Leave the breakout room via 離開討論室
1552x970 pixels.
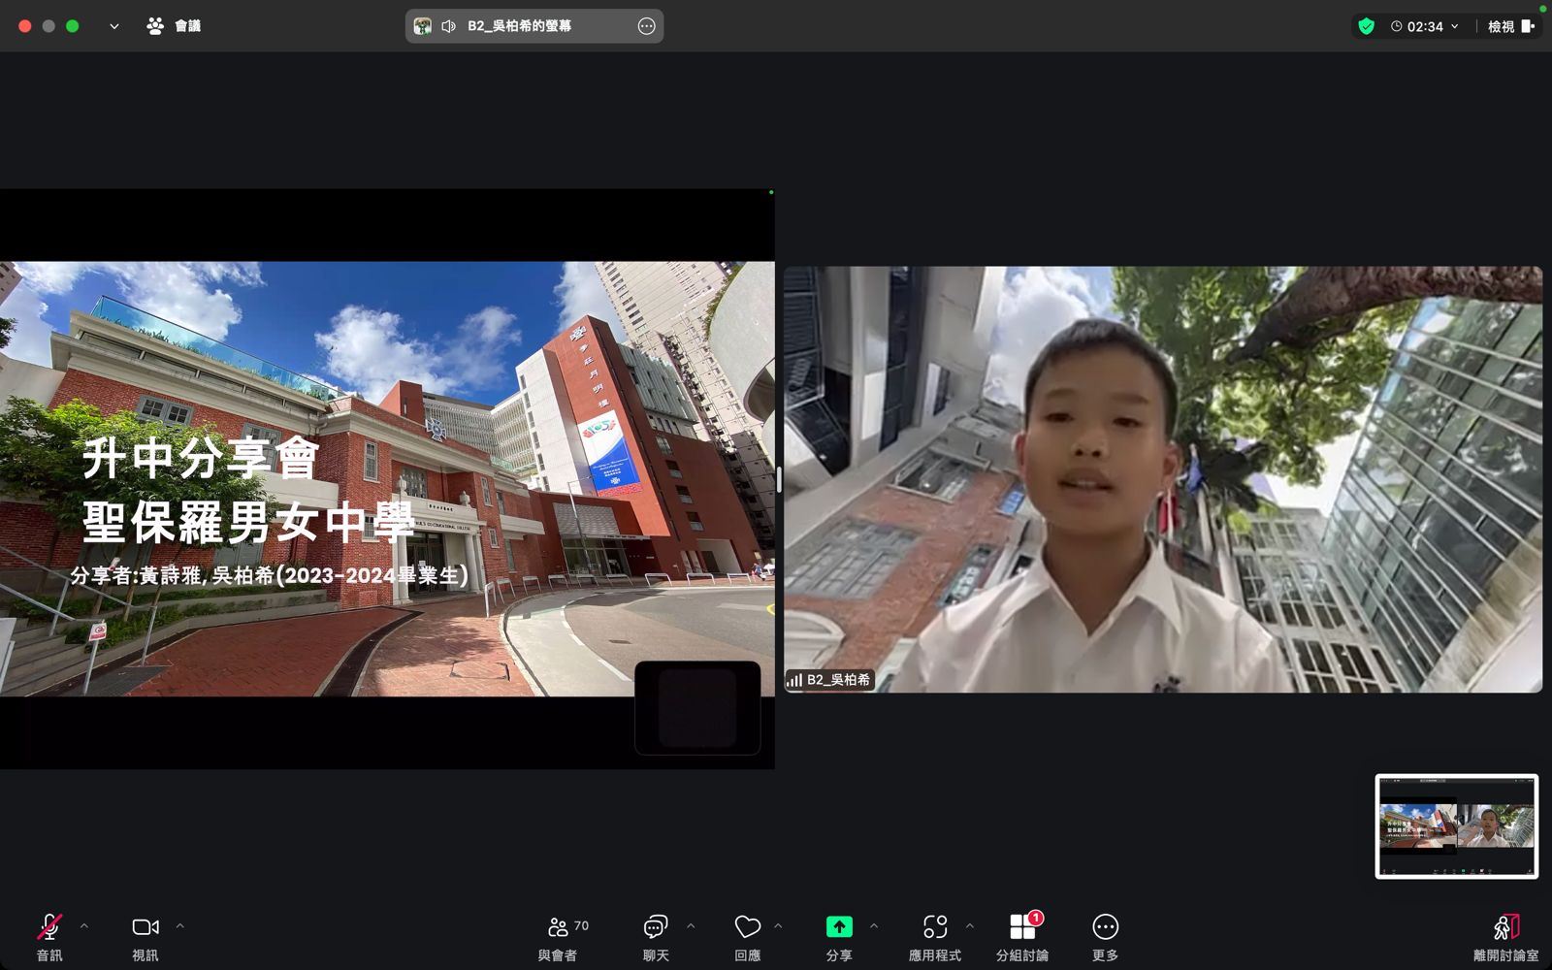click(x=1505, y=937)
